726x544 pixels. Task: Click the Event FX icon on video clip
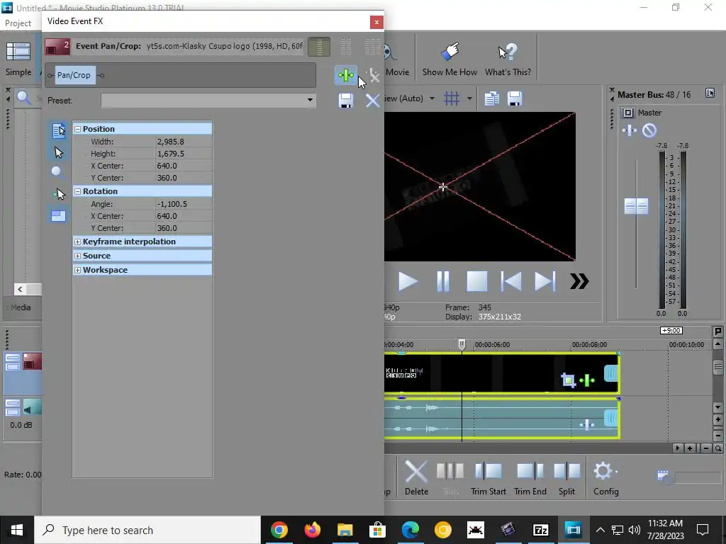[x=586, y=380]
